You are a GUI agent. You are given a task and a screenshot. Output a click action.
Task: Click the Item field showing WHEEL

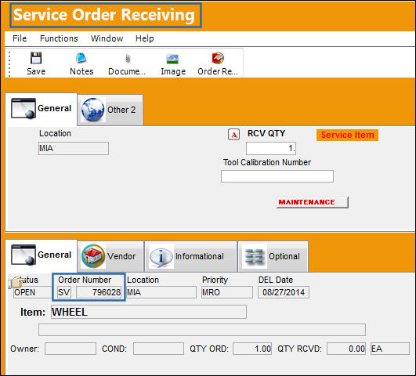pyautogui.click(x=149, y=312)
